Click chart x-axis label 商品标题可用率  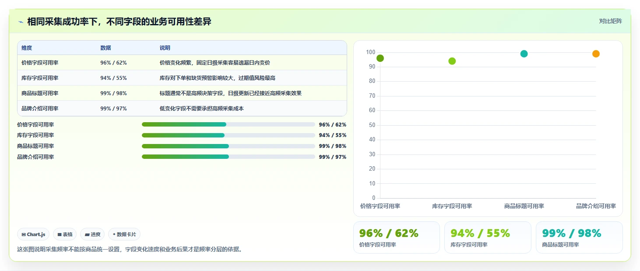click(524, 206)
